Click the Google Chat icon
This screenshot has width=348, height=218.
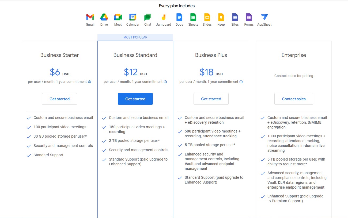point(147,17)
